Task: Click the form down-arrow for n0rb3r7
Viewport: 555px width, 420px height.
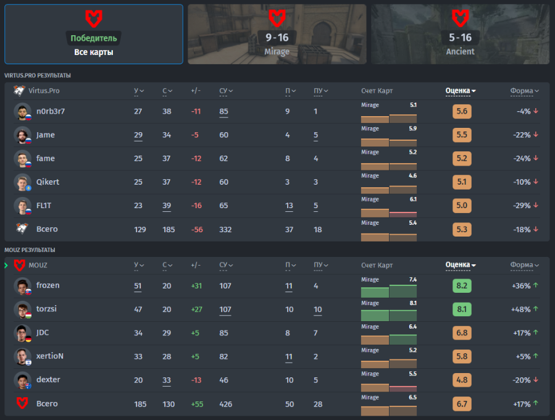Action: pos(536,111)
